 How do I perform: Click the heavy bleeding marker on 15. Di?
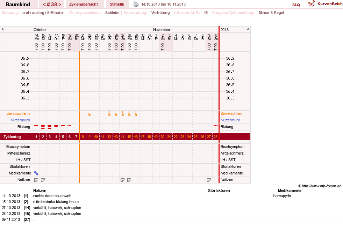coord(43,127)
